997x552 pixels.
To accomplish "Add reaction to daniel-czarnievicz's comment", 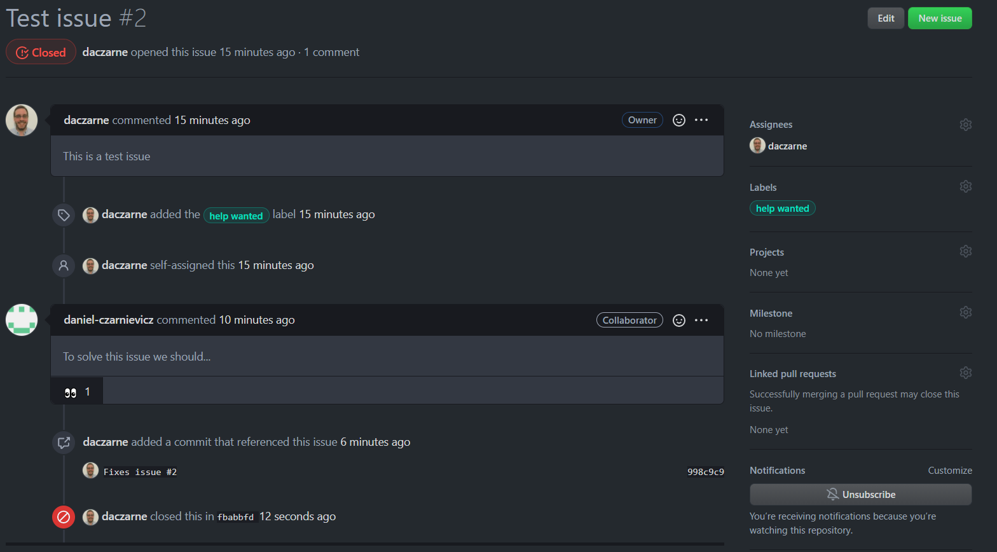I will (x=679, y=321).
